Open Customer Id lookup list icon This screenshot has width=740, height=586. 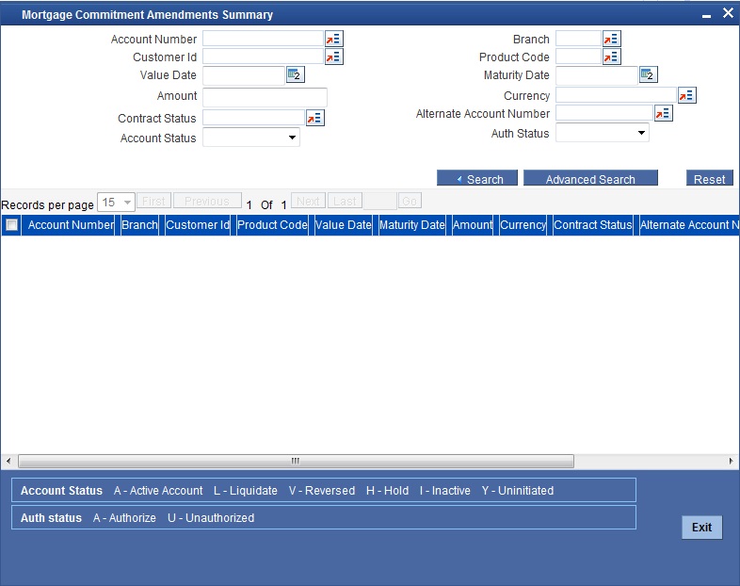tap(333, 57)
